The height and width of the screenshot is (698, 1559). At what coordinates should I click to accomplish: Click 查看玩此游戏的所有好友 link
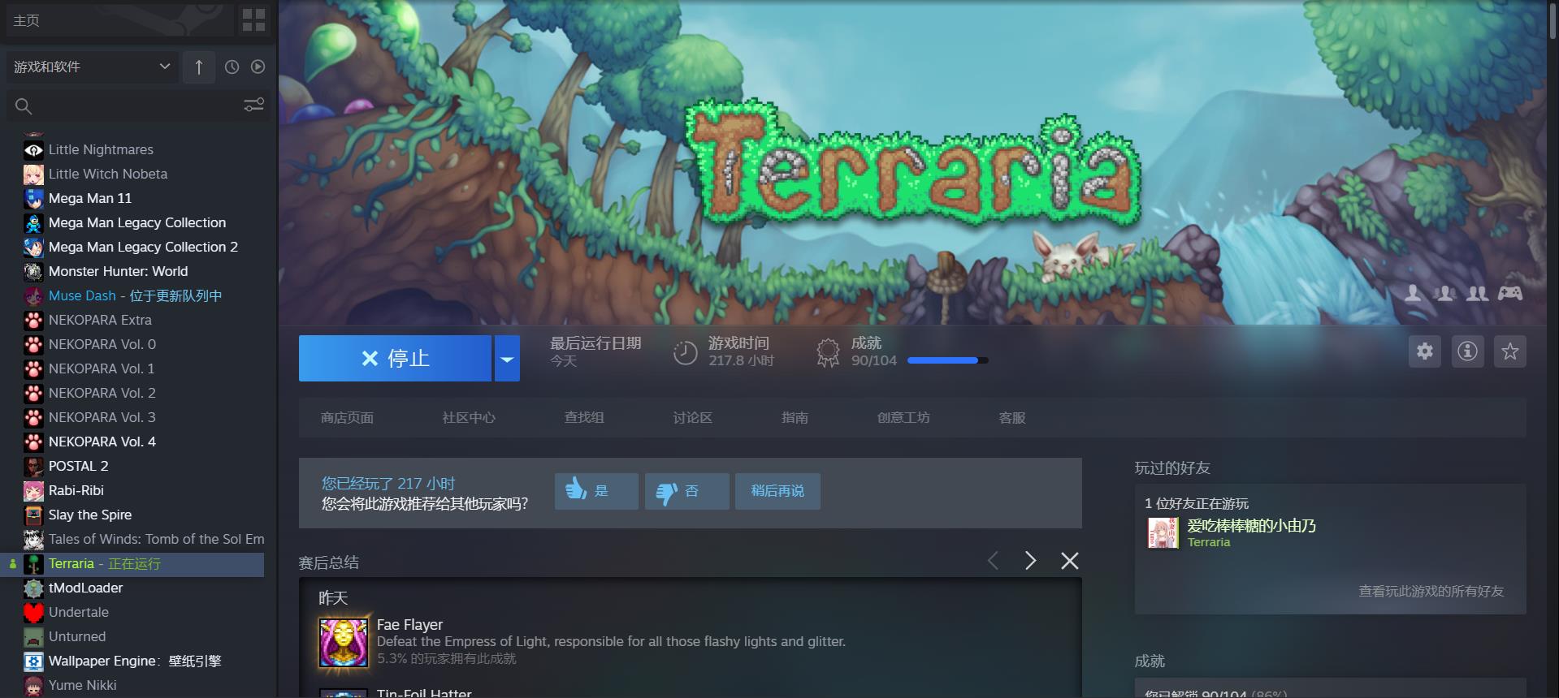(x=1431, y=591)
